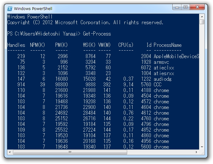Click the Copyright 2012 Microsoft Corporation line
The height and width of the screenshot is (164, 213).
point(85,22)
